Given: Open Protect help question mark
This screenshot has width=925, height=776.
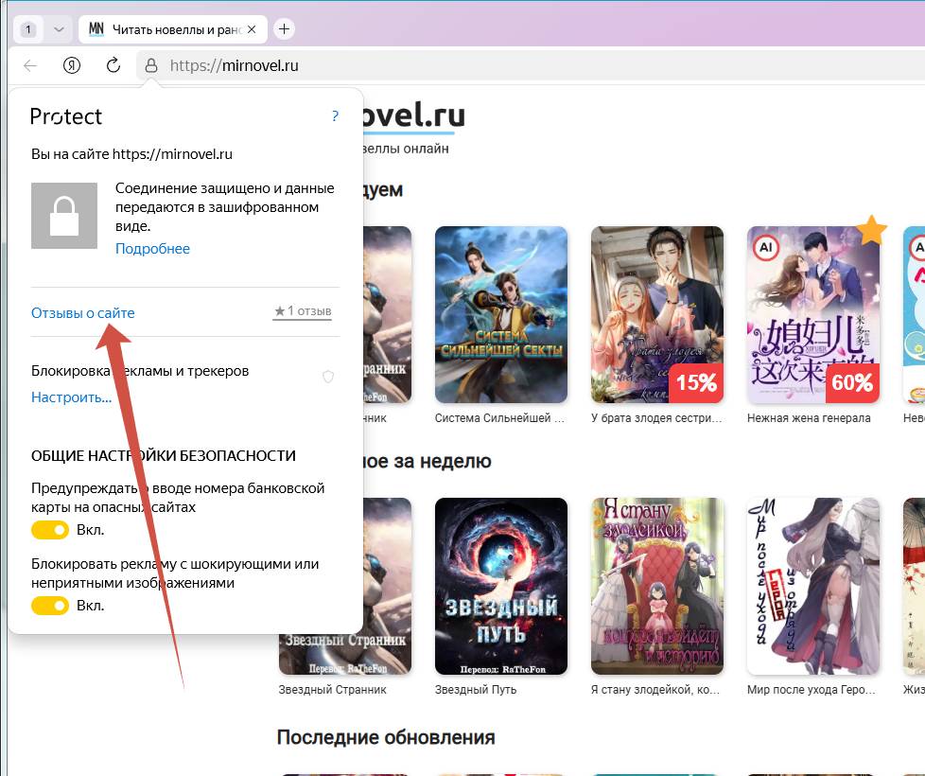Looking at the screenshot, I should point(335,115).
